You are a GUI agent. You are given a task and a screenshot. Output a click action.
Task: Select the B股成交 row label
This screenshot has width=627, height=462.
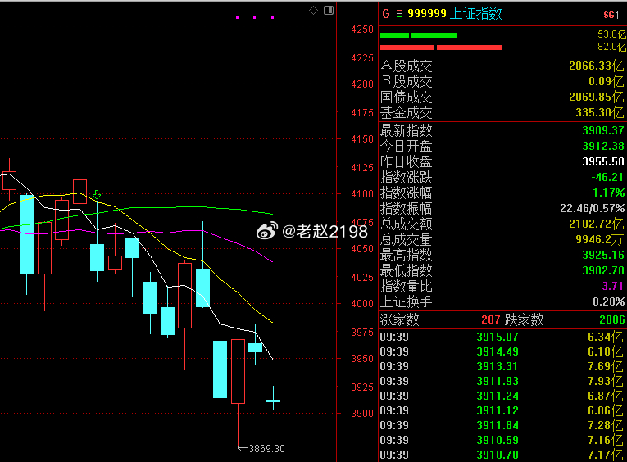coord(407,82)
